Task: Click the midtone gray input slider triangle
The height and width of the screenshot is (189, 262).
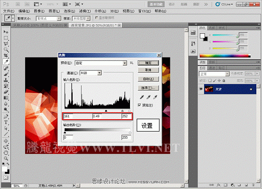Action: [122, 111]
